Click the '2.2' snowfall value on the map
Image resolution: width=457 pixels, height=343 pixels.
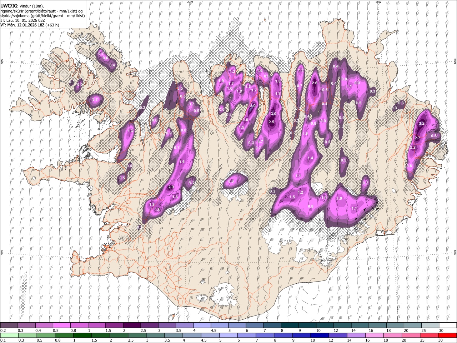(x=413, y=148)
